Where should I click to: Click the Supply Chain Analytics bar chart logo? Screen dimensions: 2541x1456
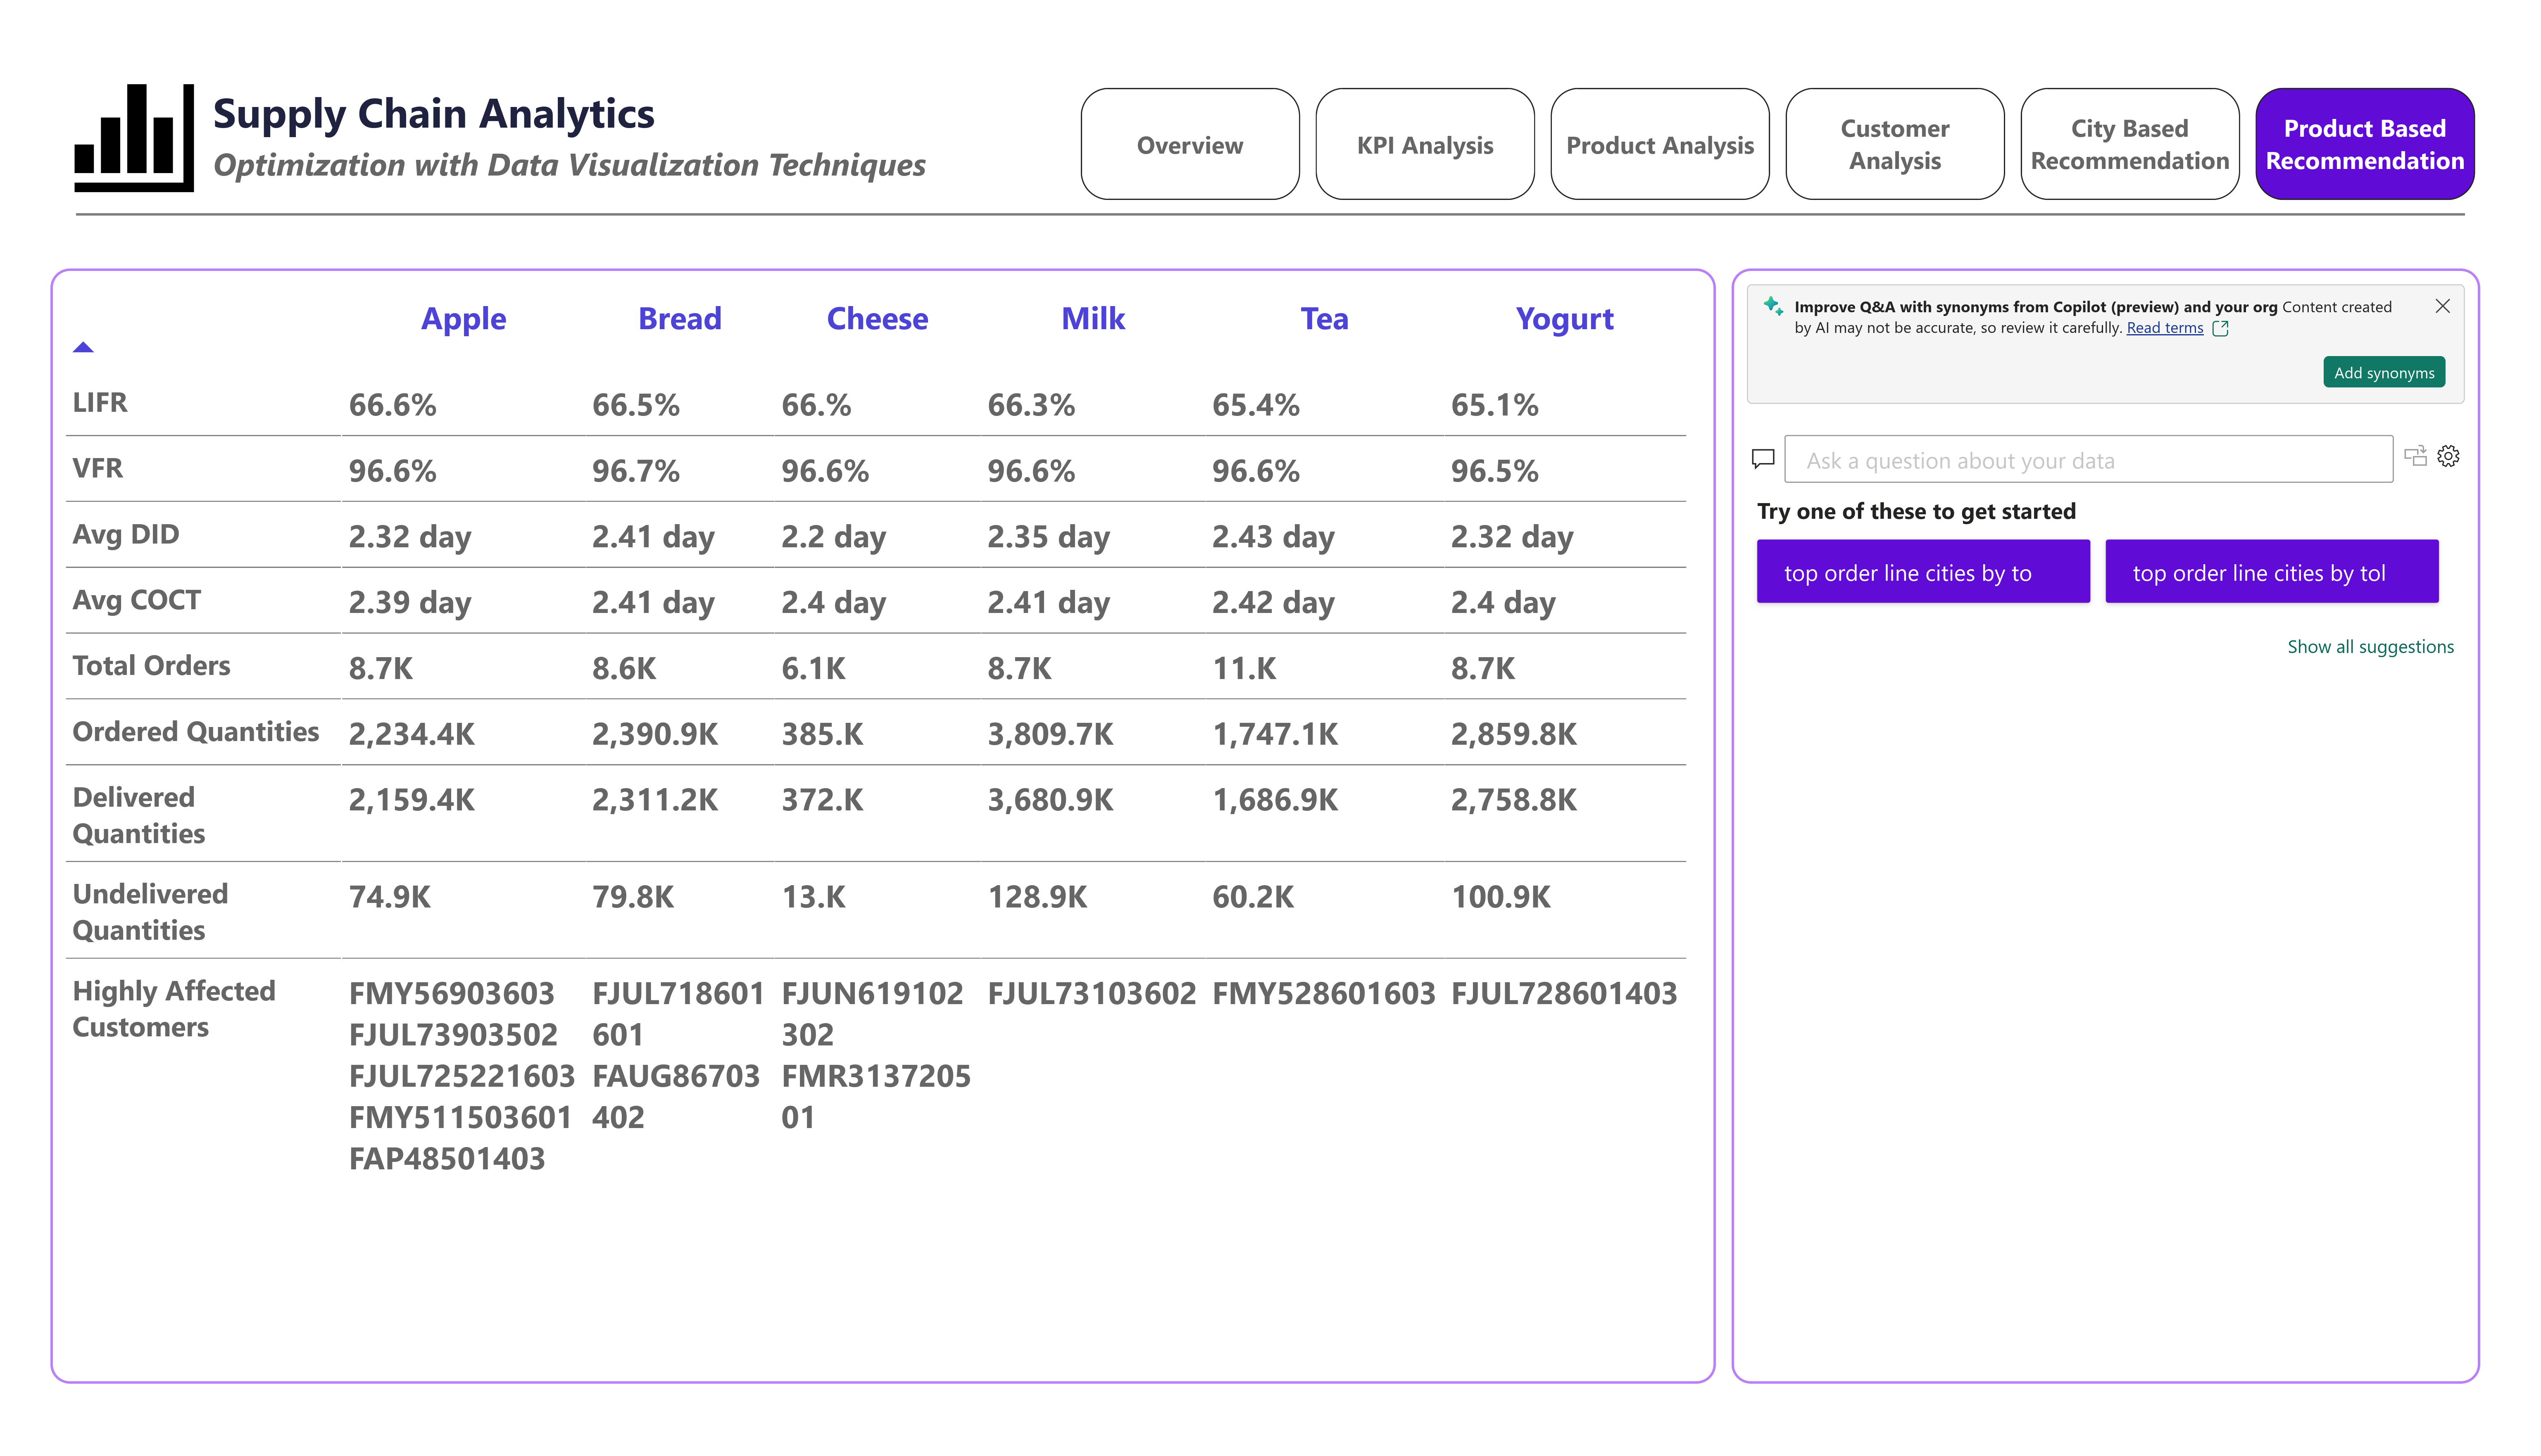click(x=134, y=138)
